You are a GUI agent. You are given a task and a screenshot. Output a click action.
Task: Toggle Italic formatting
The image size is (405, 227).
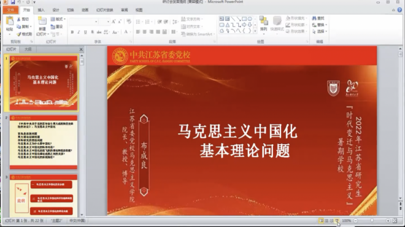[x=79, y=32]
